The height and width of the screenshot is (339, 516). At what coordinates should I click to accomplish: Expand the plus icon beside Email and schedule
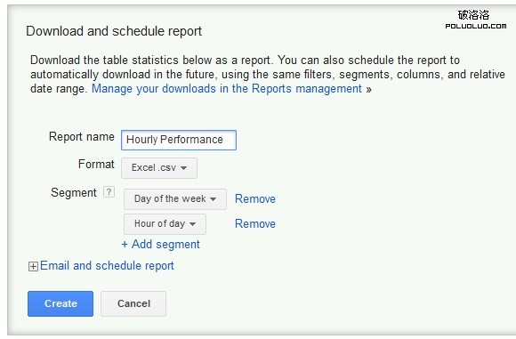pos(33,266)
